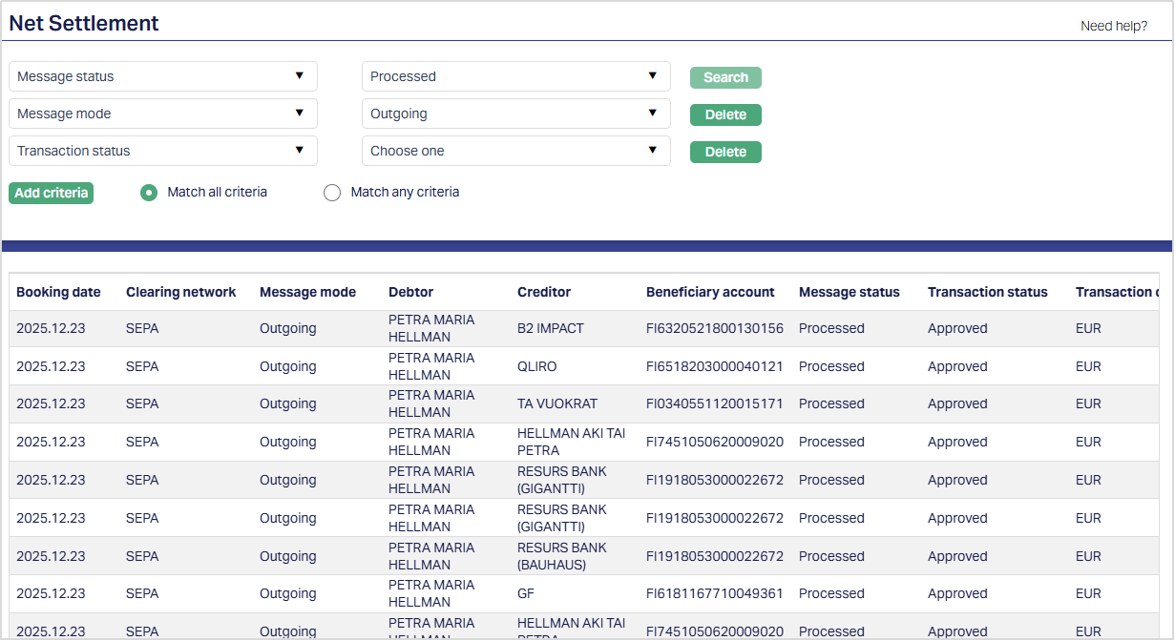The width and height of the screenshot is (1175, 641).
Task: Select Match all criteria radio button
Action: pos(149,193)
